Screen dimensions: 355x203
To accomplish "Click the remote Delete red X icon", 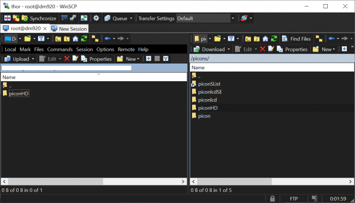I will 263,49.
